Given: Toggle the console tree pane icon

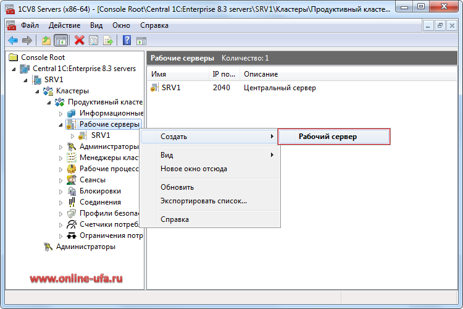Looking at the screenshot, I should pos(61,41).
